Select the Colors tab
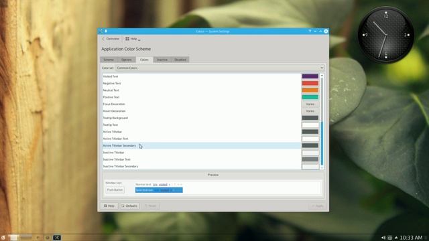The height and width of the screenshot is (241, 429). pyautogui.click(x=144, y=60)
